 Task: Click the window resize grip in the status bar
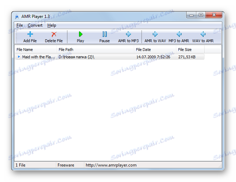pyautogui.click(x=220, y=166)
